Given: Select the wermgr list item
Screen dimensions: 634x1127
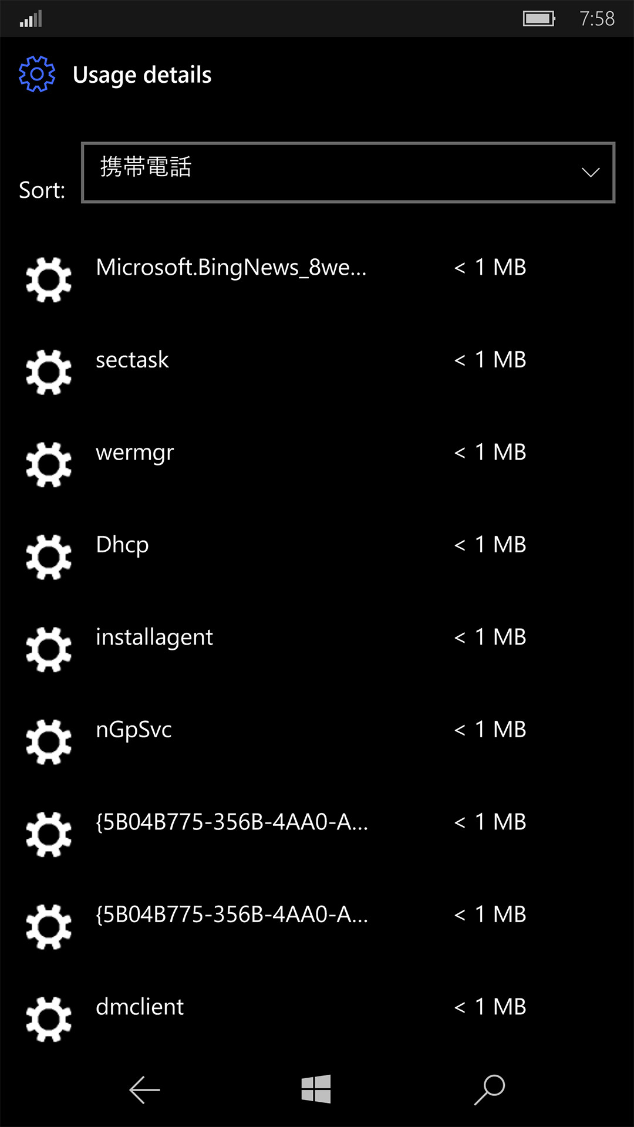Looking at the screenshot, I should pos(135,453).
